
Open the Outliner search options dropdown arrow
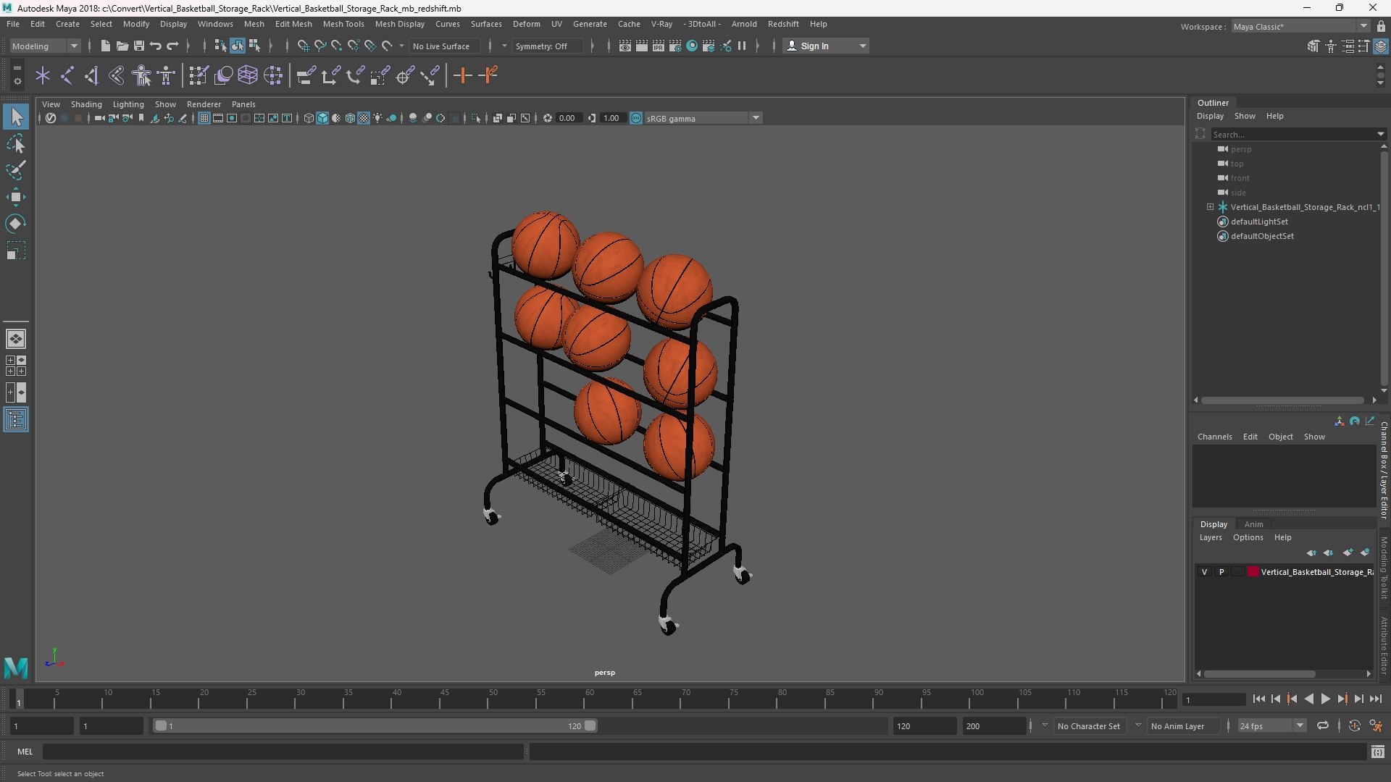[x=1380, y=134]
